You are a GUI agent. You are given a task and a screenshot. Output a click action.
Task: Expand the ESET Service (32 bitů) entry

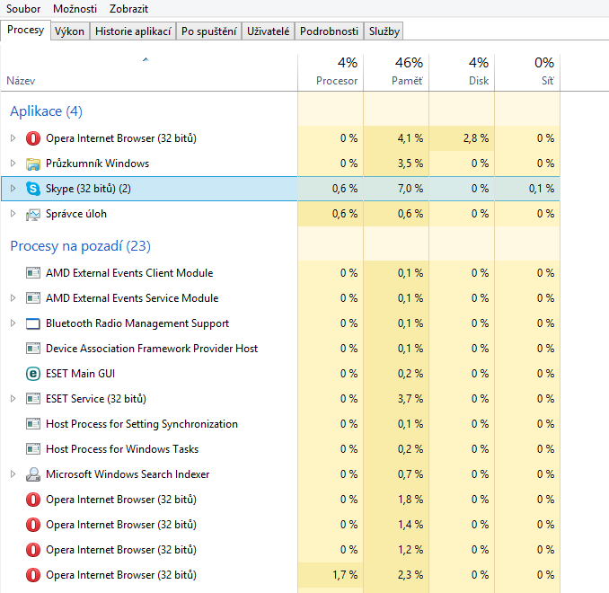(x=13, y=399)
